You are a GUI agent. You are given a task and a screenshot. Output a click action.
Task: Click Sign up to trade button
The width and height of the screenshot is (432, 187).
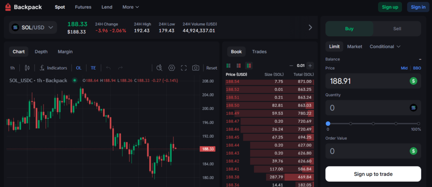point(373,174)
